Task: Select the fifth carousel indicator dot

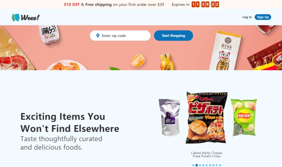Action: (207, 165)
